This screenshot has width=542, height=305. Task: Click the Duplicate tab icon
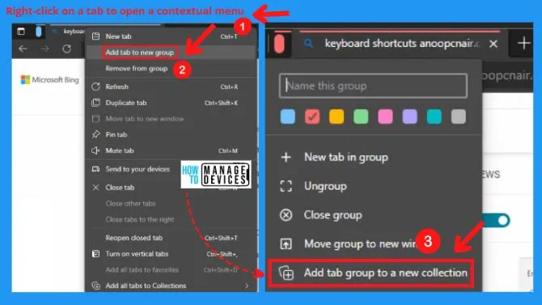click(95, 103)
